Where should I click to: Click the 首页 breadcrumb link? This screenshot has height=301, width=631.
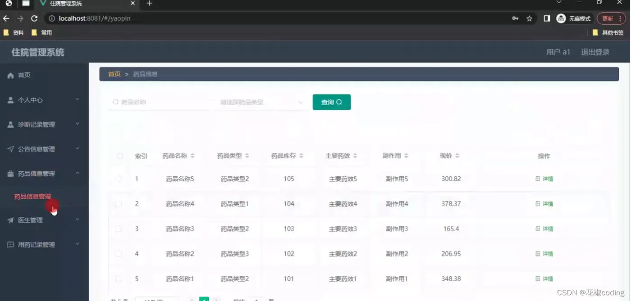tap(114, 74)
